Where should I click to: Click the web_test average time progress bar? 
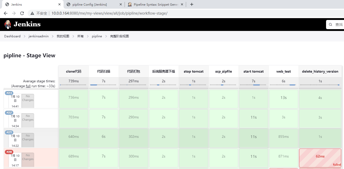[x=284, y=85]
